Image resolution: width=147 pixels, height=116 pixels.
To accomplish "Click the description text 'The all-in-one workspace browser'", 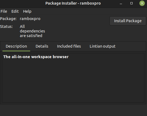I will [36, 57].
